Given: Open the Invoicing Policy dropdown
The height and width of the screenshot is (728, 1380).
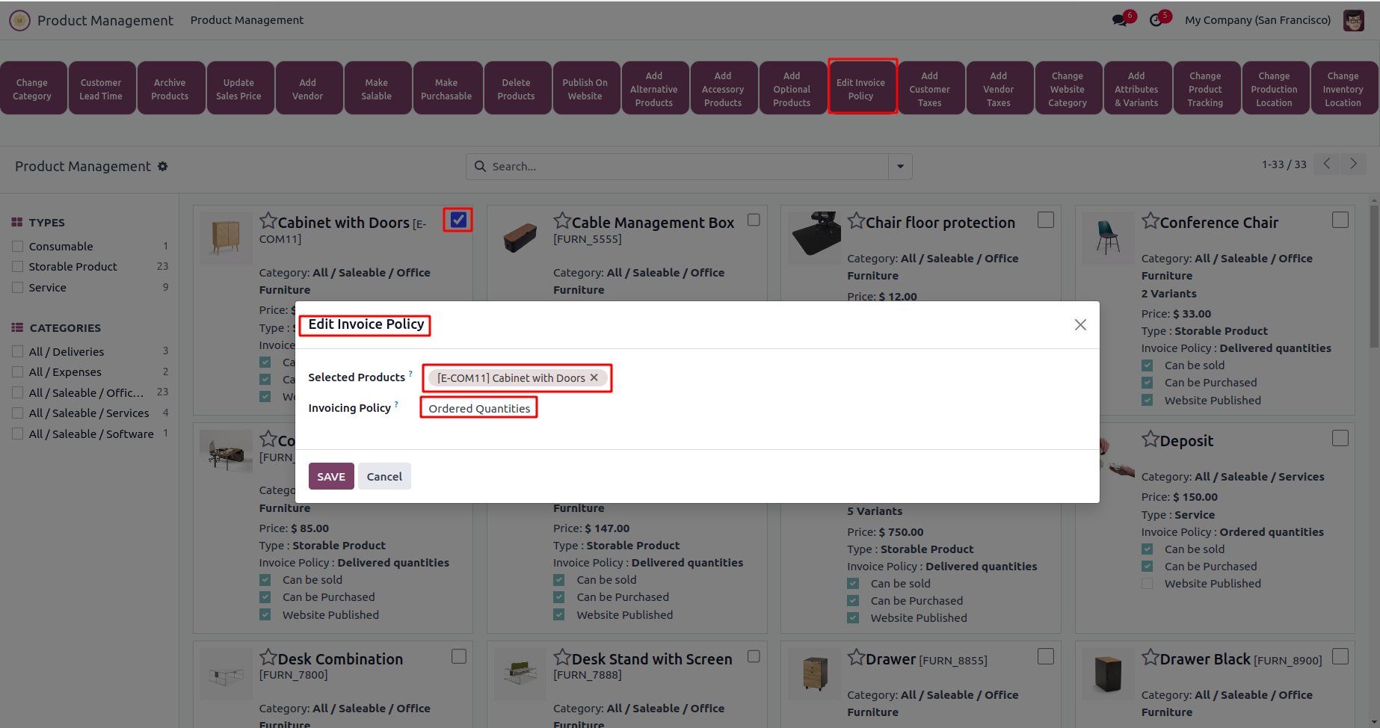Looking at the screenshot, I should point(479,408).
